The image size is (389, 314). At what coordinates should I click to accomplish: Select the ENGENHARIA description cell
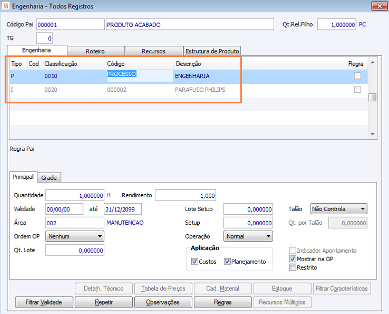[x=192, y=76]
